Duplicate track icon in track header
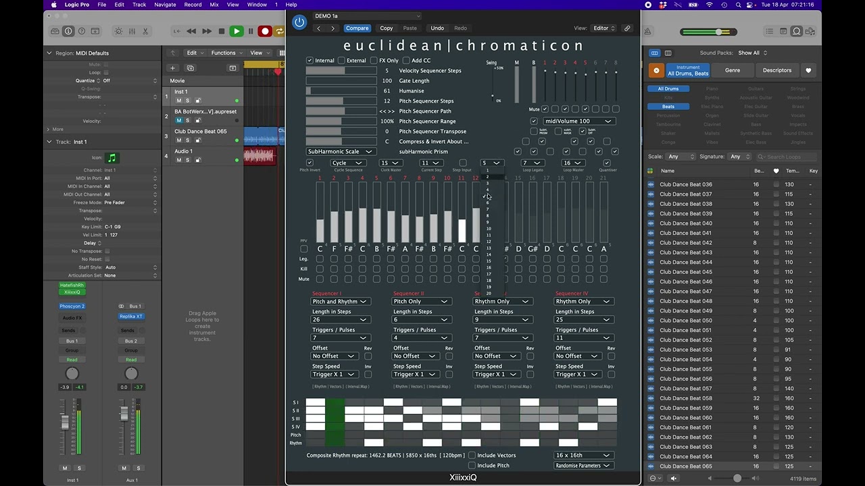865x486 pixels. pyautogui.click(x=190, y=68)
